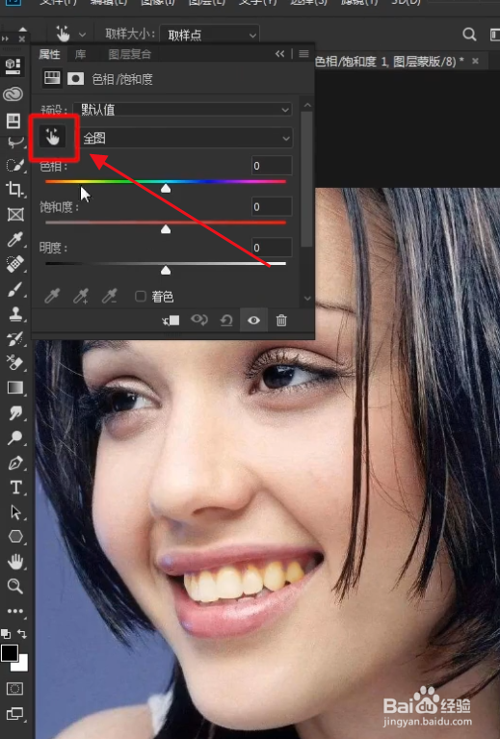The height and width of the screenshot is (739, 500).
Task: Select the Background Eraser tool
Action: (15, 362)
